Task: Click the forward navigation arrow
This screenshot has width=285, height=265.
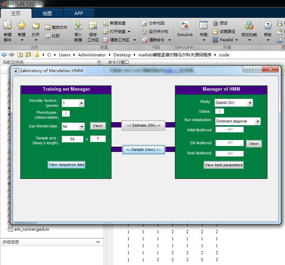Action: pyautogui.click(x=12, y=55)
